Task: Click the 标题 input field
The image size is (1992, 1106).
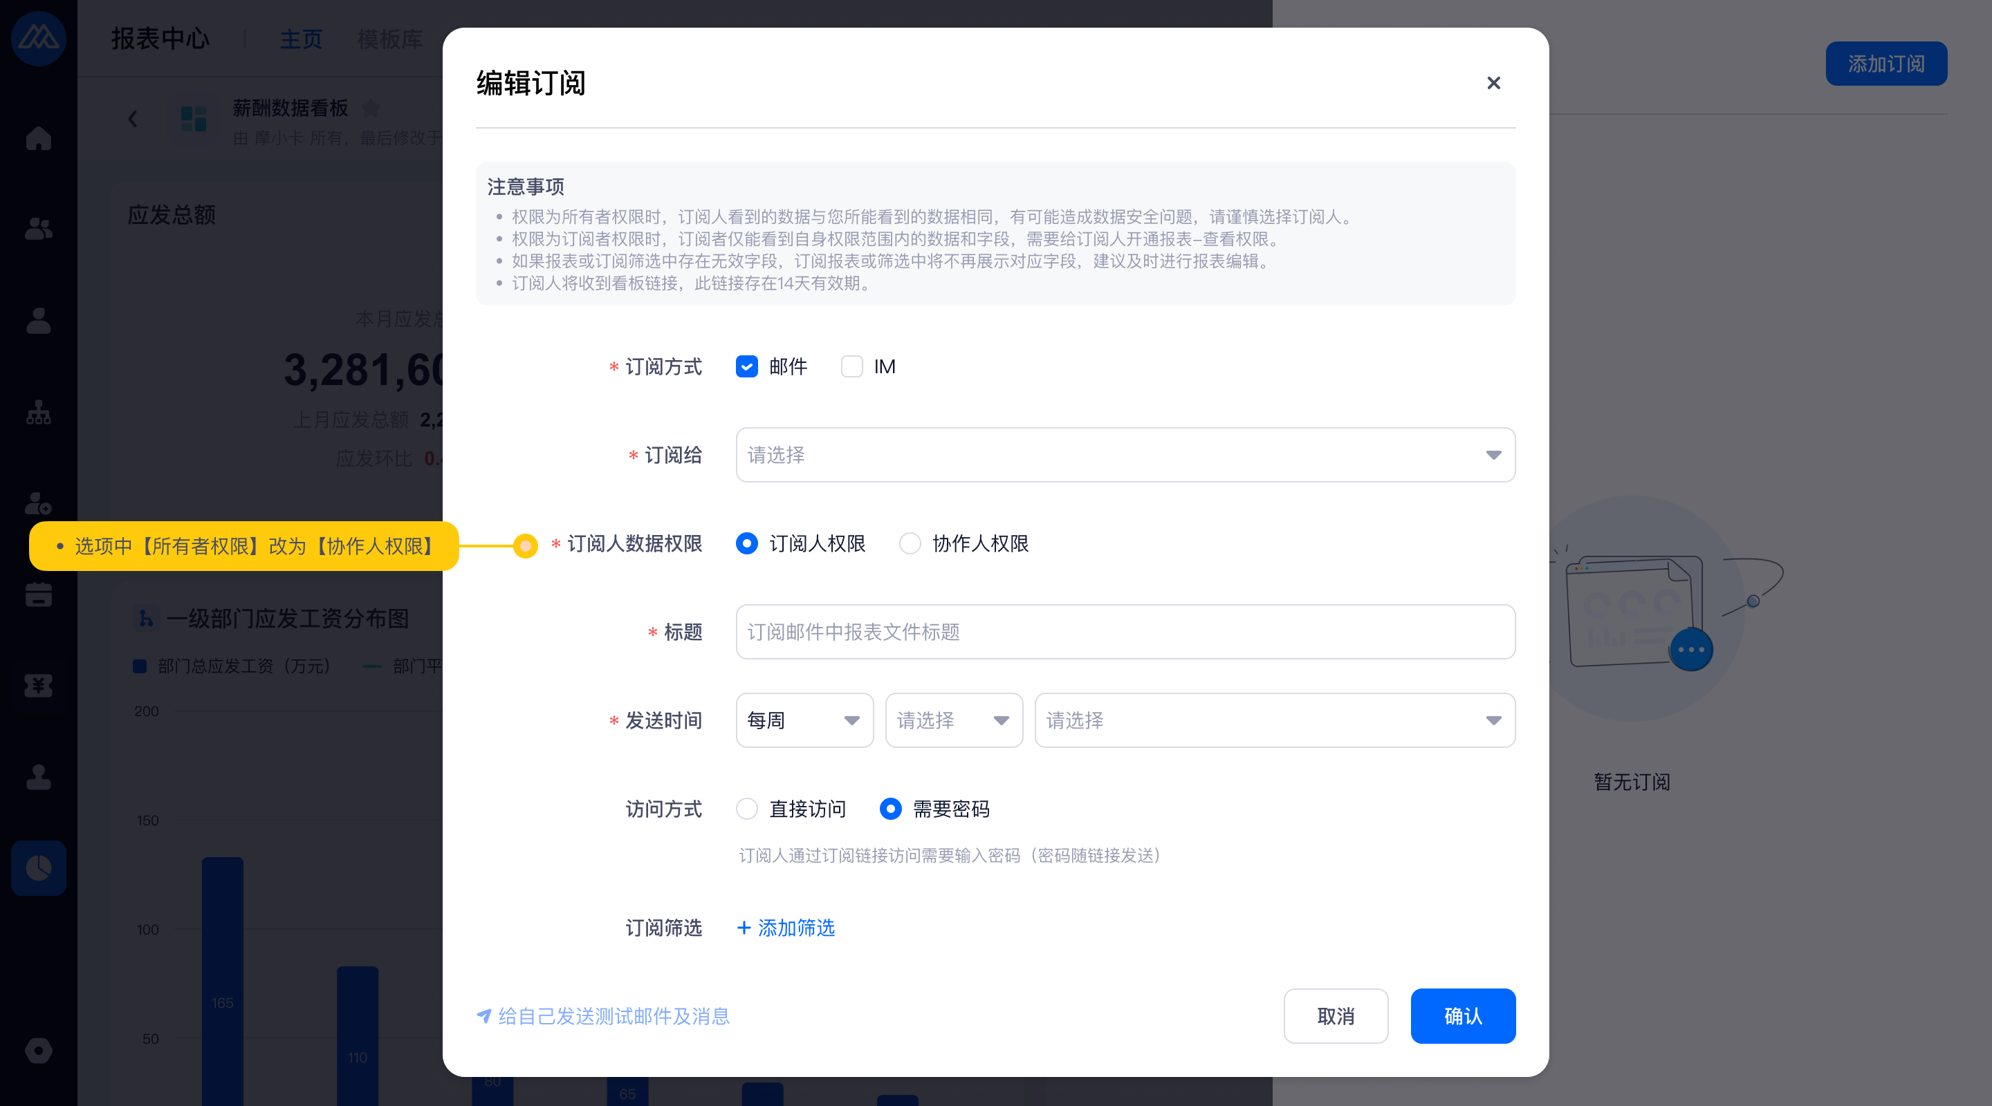Action: pos(1125,631)
